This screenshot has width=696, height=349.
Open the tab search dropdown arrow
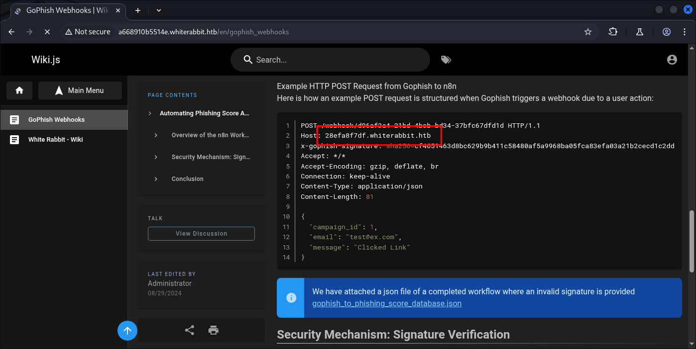coord(159,10)
